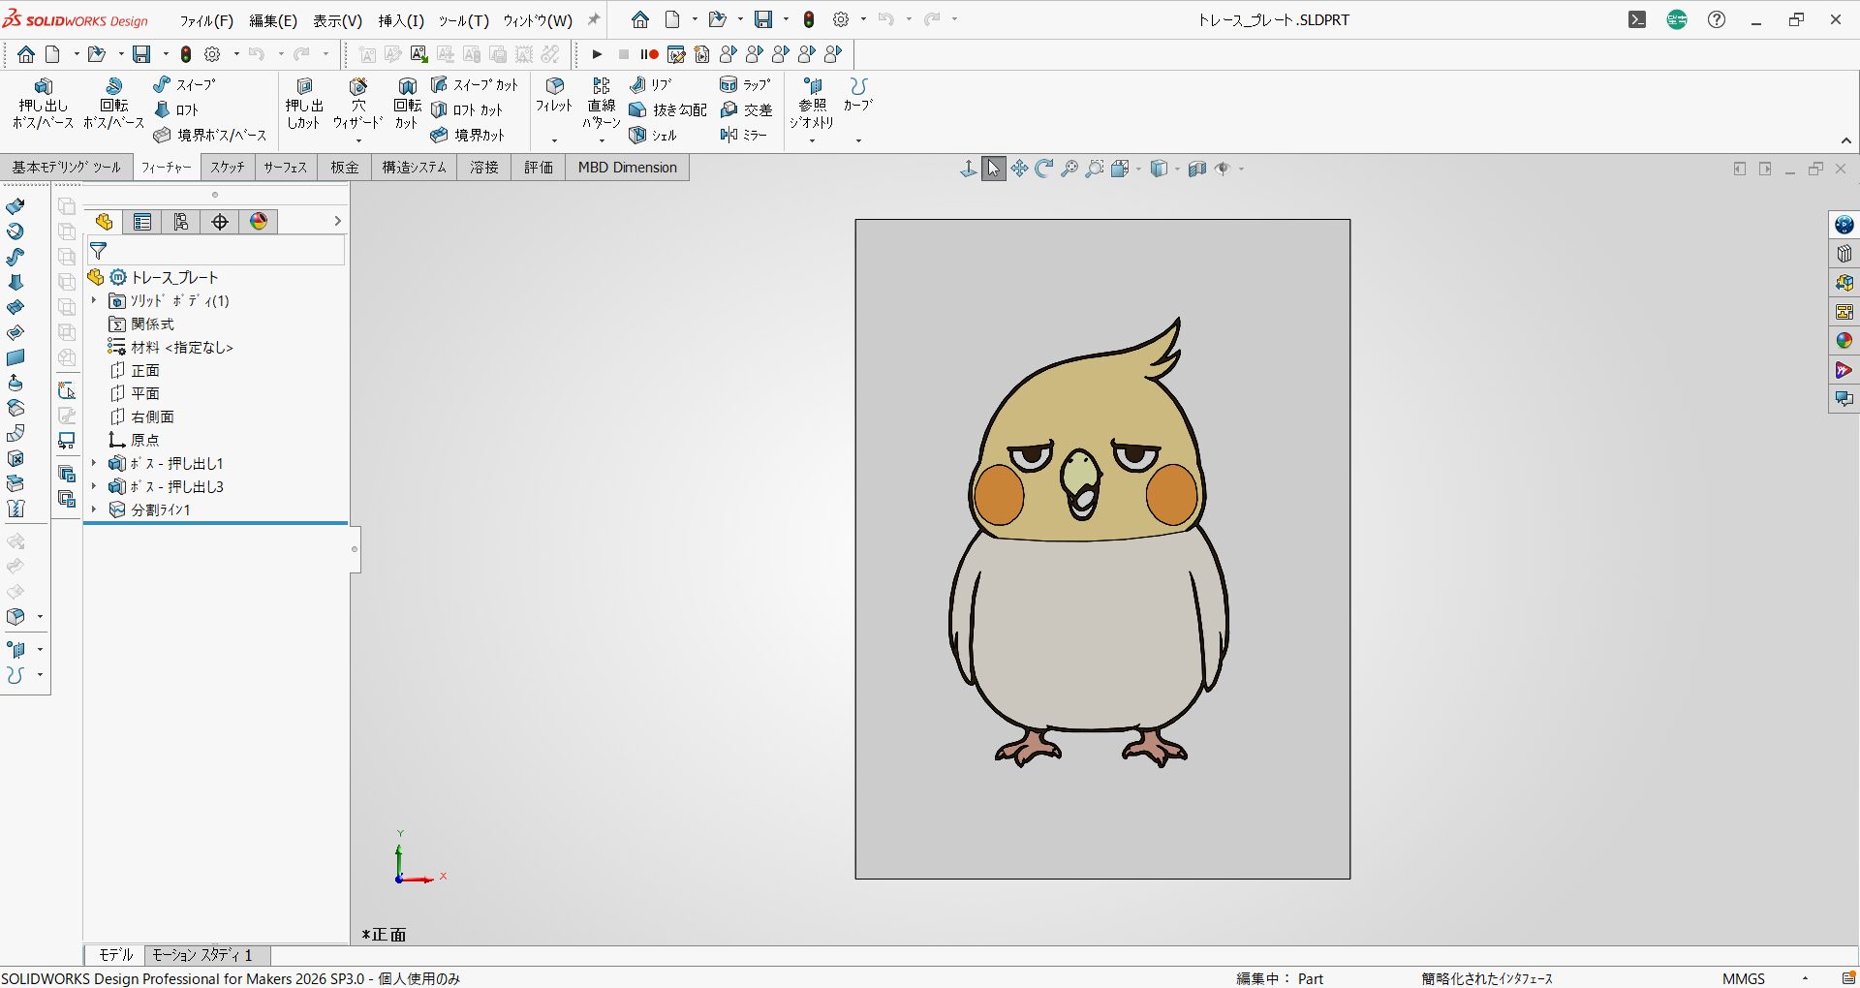Image resolution: width=1860 pixels, height=988 pixels.
Task: Click the スイープ sweep boss tool
Action: click(x=184, y=85)
